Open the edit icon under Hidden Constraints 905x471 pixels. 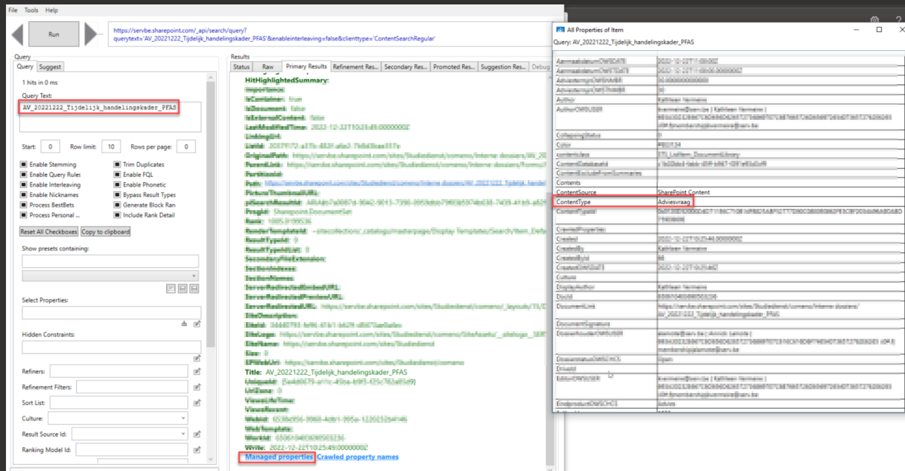click(x=197, y=358)
